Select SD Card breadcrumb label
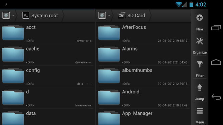The width and height of the screenshot is (223, 125). 136,16
